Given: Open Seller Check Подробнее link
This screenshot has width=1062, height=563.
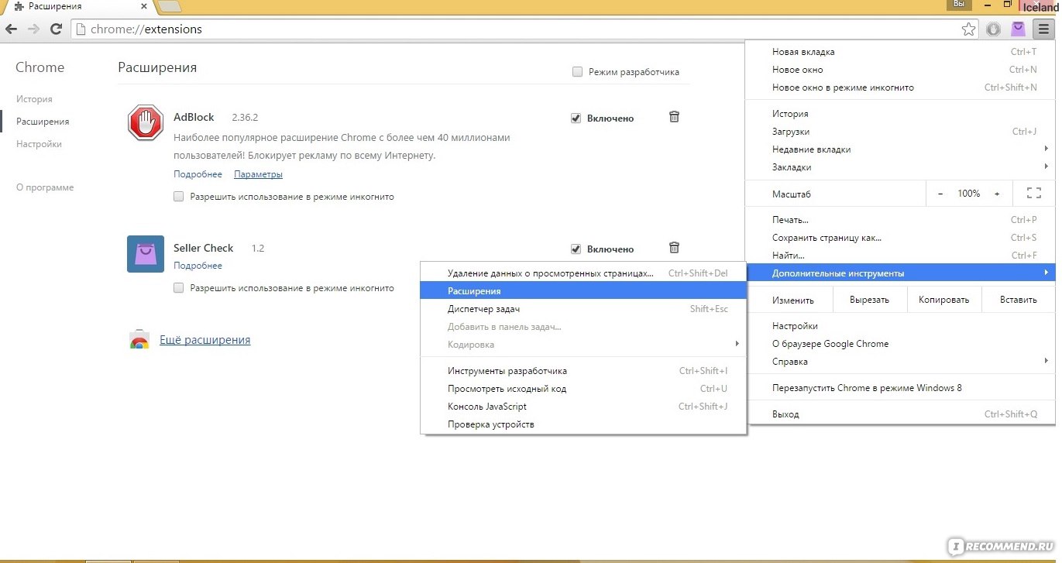Looking at the screenshot, I should (198, 266).
